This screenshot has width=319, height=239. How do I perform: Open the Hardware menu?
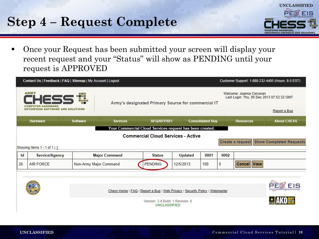coord(37,121)
